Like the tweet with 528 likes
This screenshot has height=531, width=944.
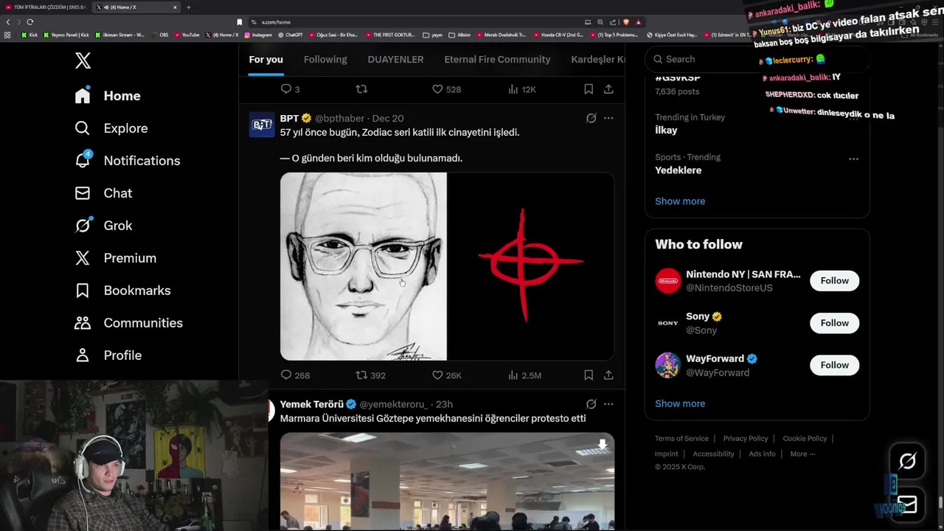pyautogui.click(x=446, y=89)
